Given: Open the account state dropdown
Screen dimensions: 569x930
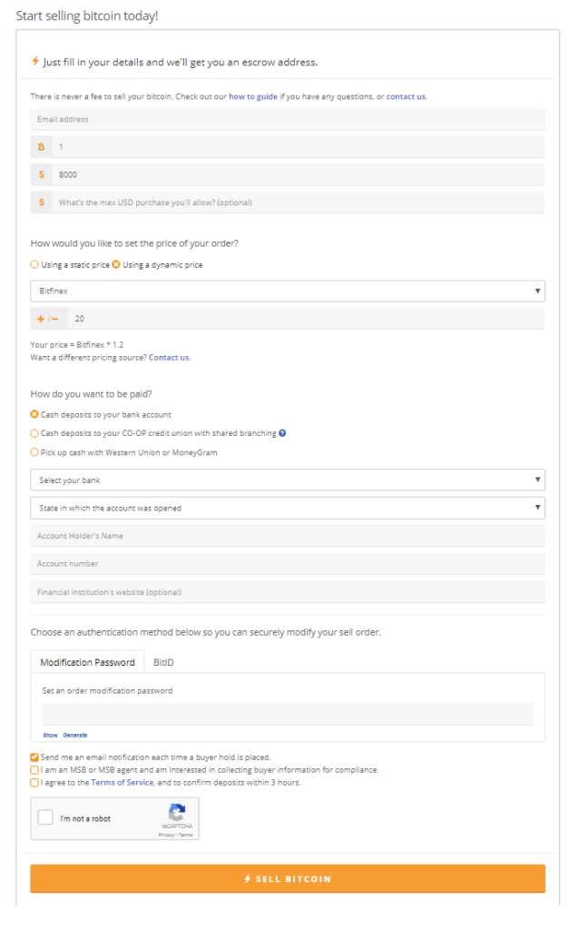Looking at the screenshot, I should click(287, 508).
